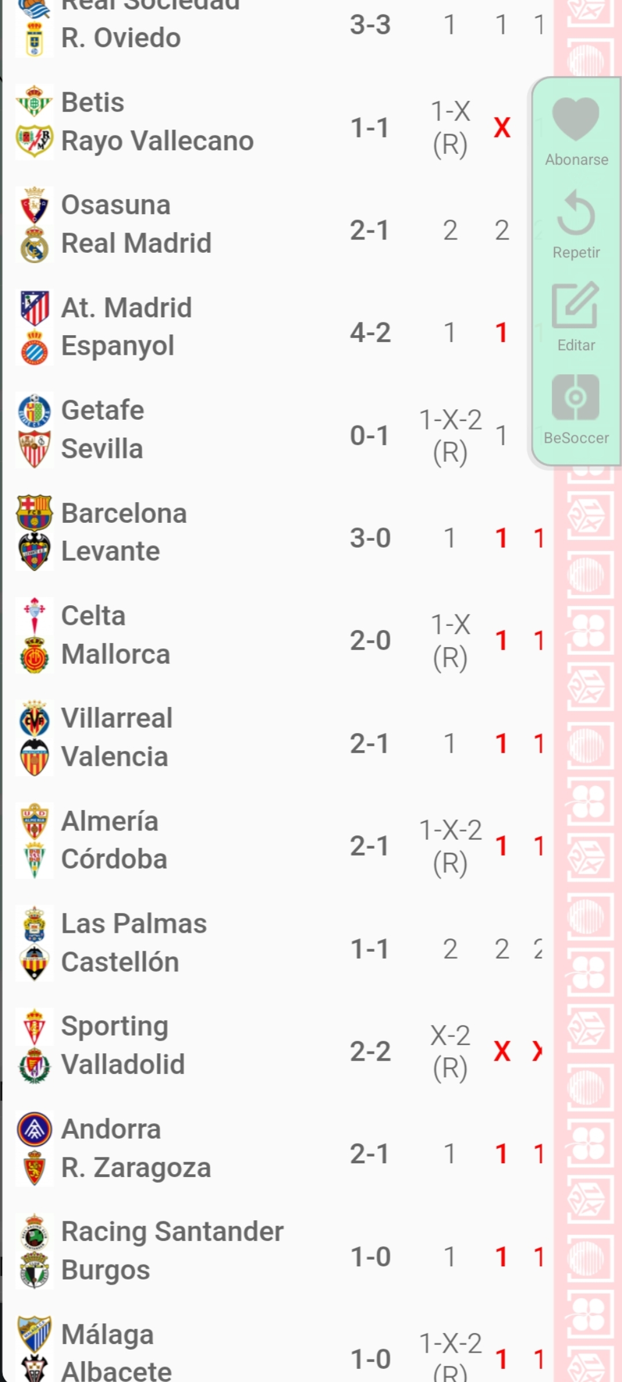The height and width of the screenshot is (1382, 622).
Task: Tap the Sevilla club crest
Action: tap(35, 449)
